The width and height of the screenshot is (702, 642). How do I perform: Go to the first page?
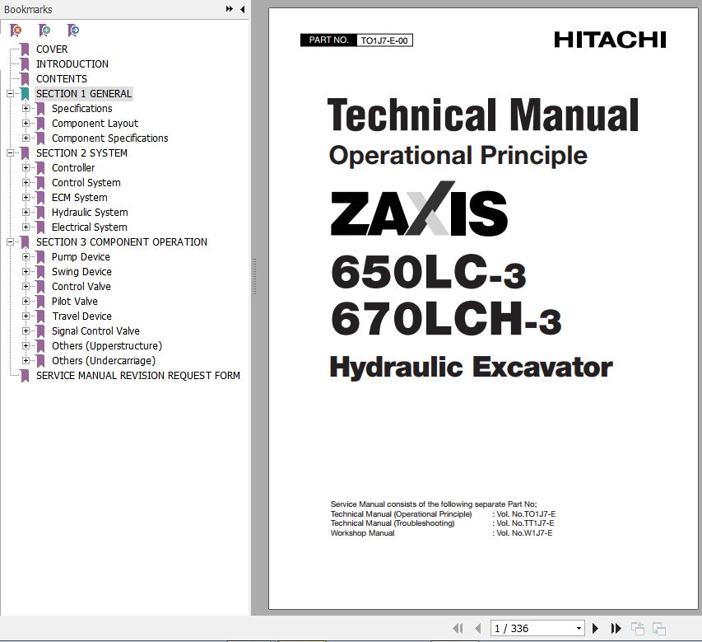pyautogui.click(x=458, y=629)
